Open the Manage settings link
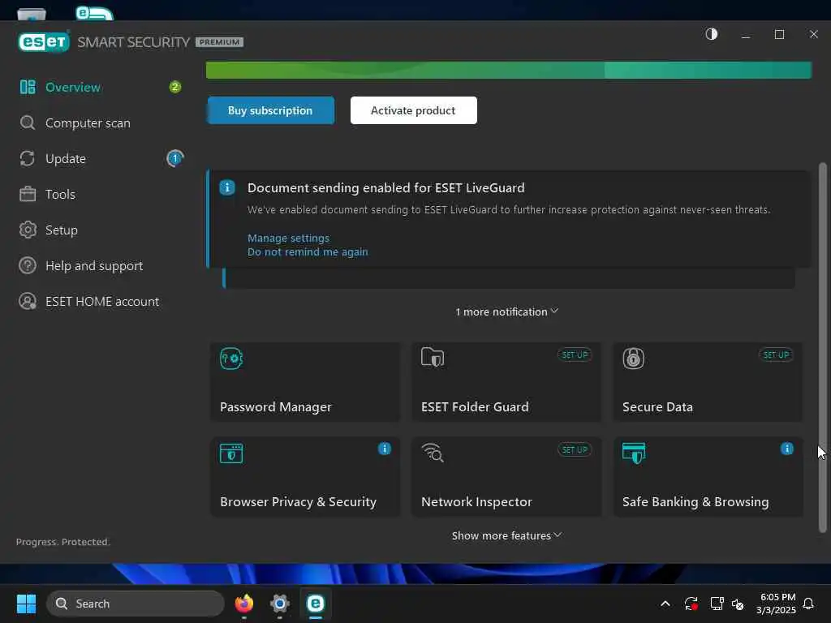The height and width of the screenshot is (623, 831). tap(288, 238)
